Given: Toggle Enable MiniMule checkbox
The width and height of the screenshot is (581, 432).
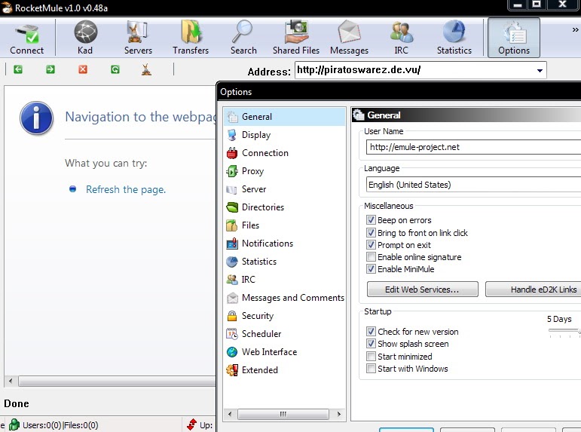Looking at the screenshot, I should point(371,269).
